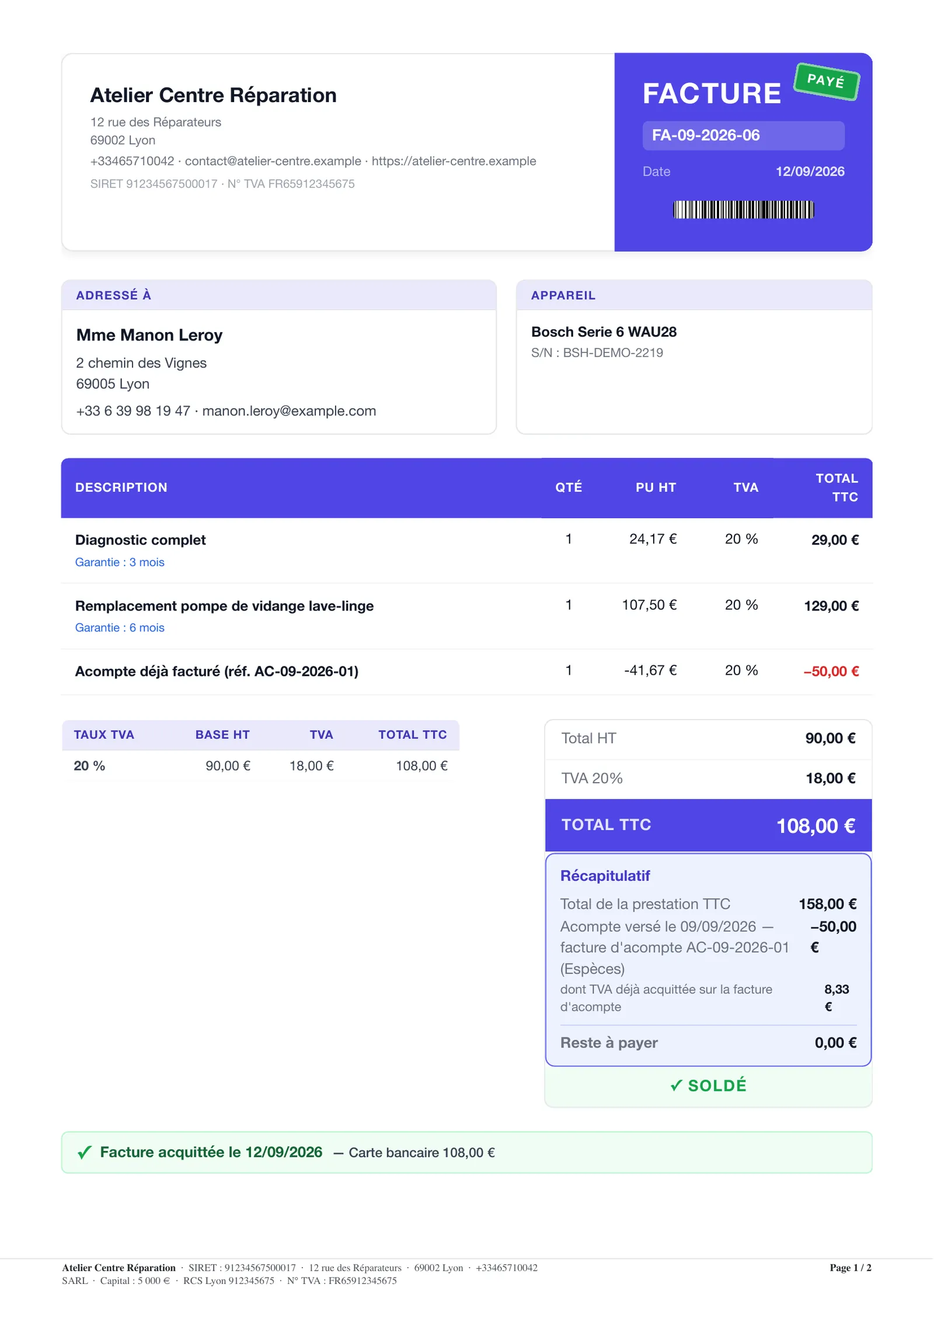Image resolution: width=934 pixels, height=1319 pixels.
Task: Click the Acompte déjà facturé line description
Action: 217,671
